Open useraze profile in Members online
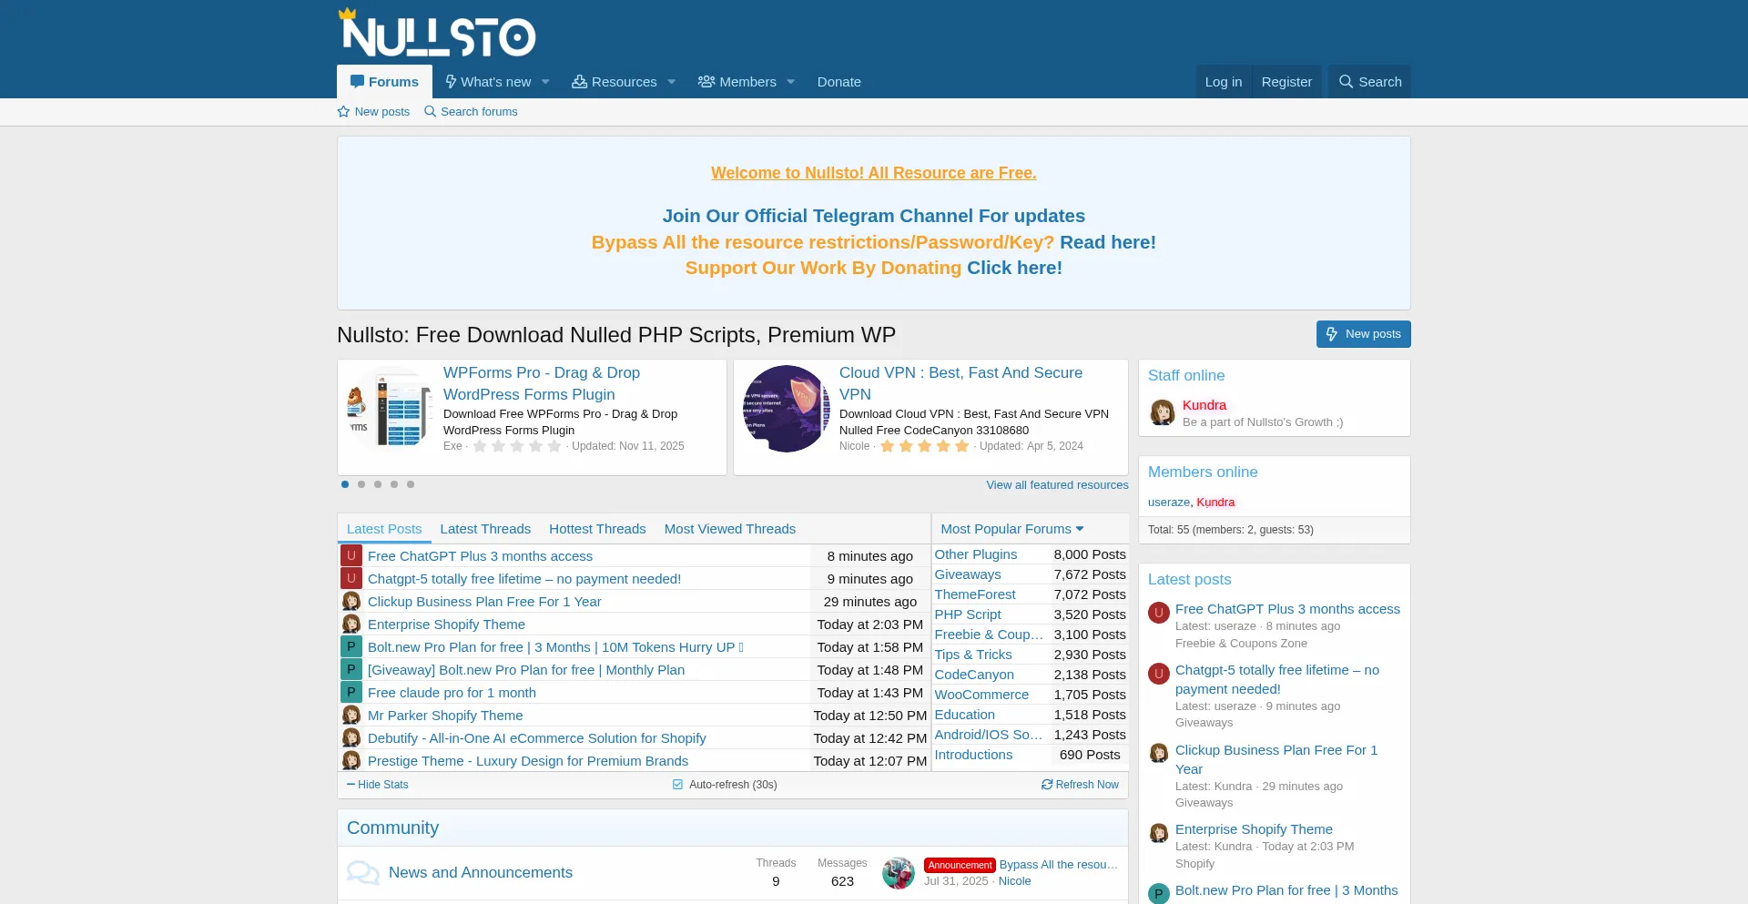 pos(1169,503)
